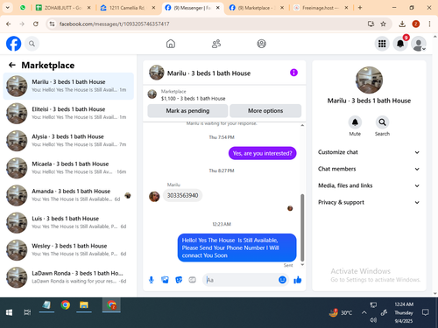Search in conversation using magnifier icon
Screen dimensions: 438x328
[382, 122]
